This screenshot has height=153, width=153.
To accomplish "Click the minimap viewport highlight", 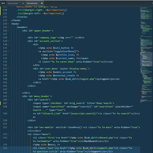I will tap(146, 59).
